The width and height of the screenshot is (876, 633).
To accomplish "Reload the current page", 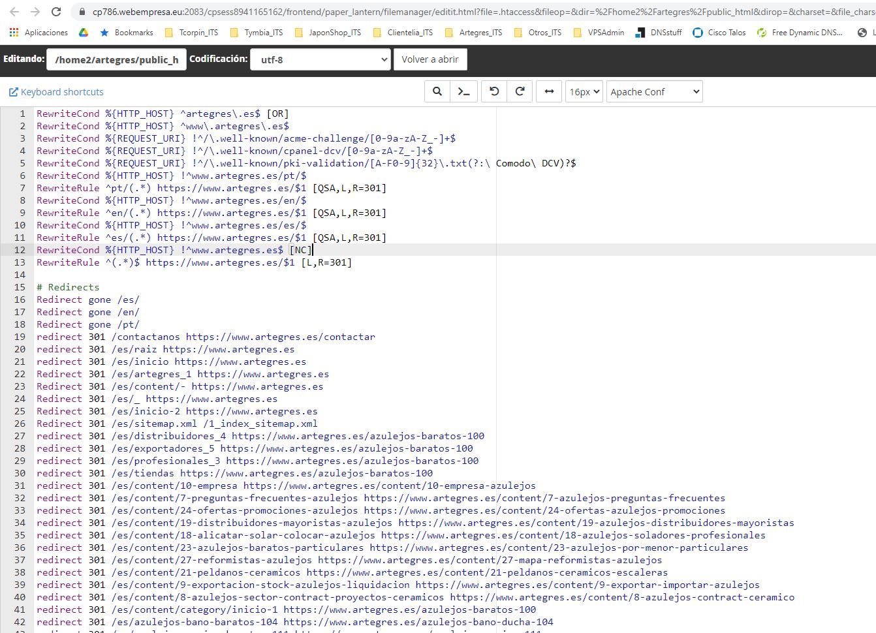I will 56,12.
